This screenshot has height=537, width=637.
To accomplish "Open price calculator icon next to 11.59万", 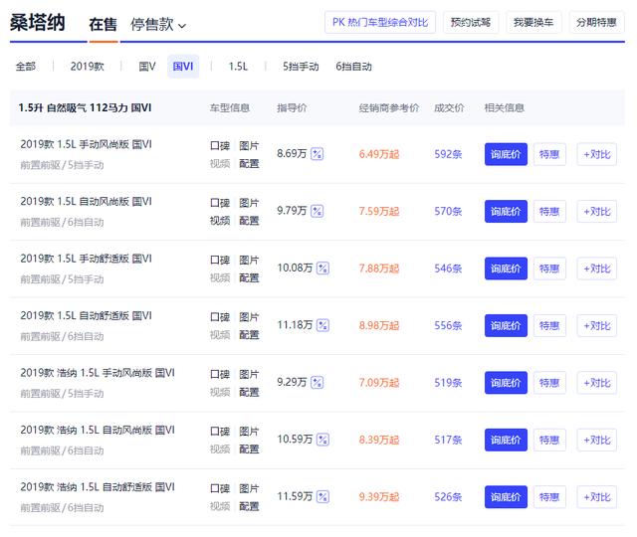I will (x=322, y=496).
